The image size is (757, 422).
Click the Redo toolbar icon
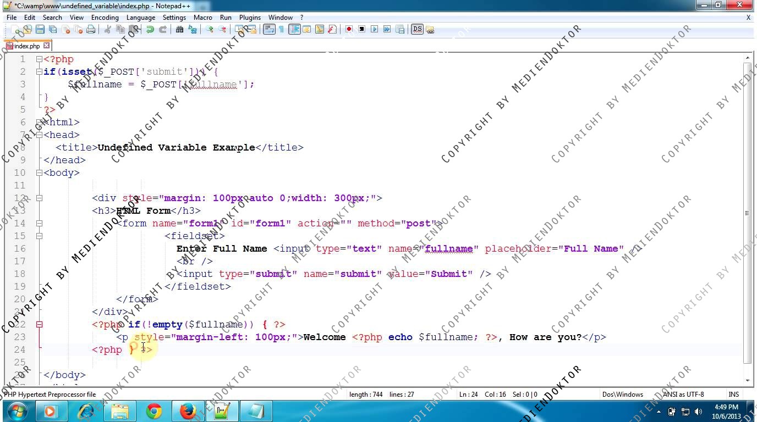pyautogui.click(x=163, y=29)
